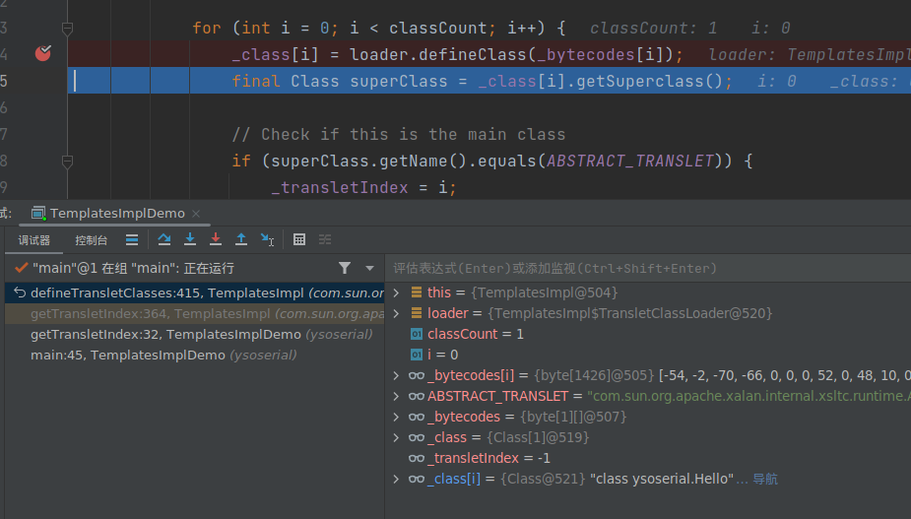Switch to the 调试器 debugger tab
The height and width of the screenshot is (519, 911).
[33, 240]
